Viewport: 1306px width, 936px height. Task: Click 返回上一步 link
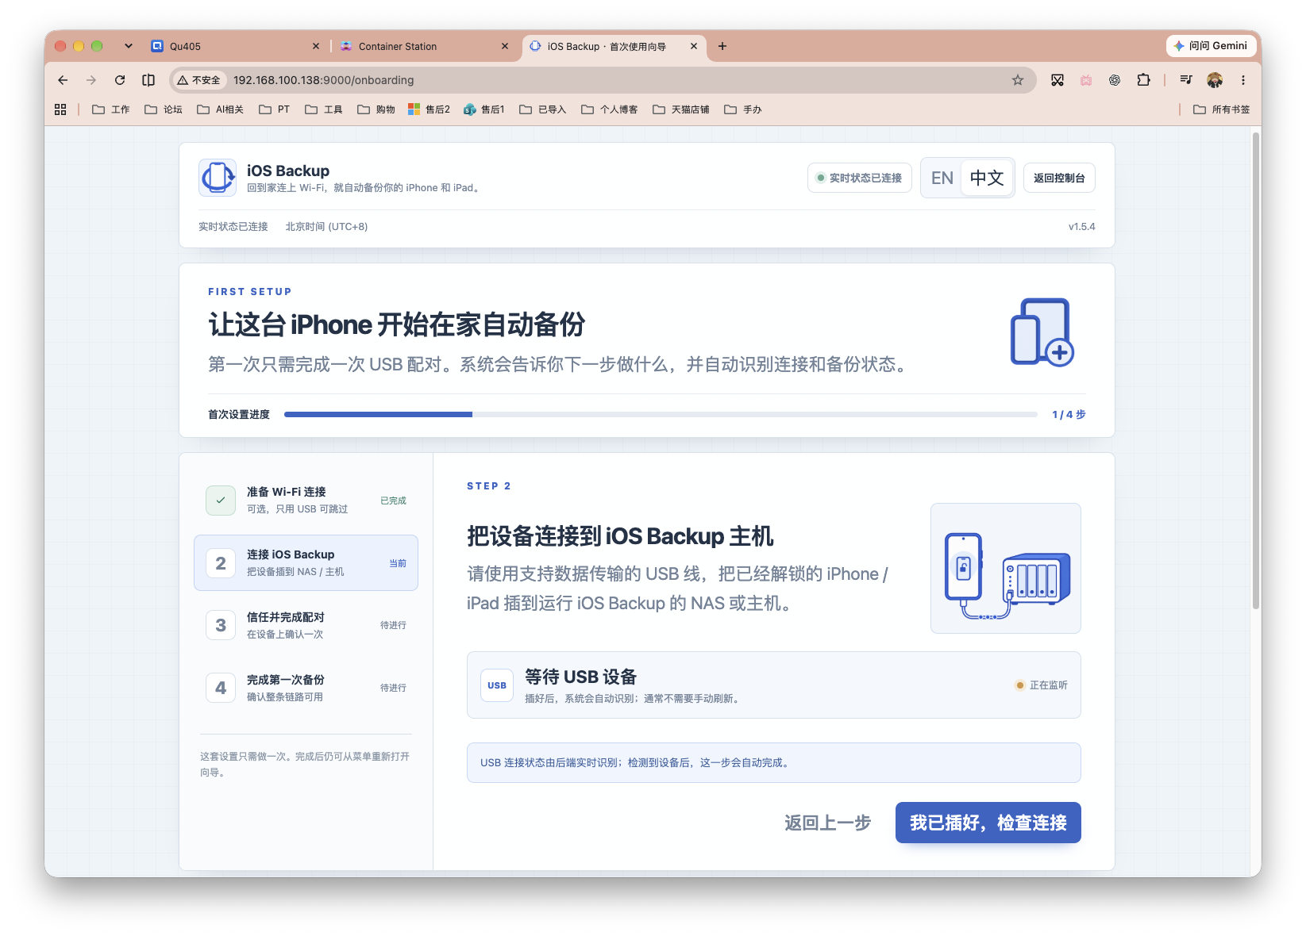[828, 823]
